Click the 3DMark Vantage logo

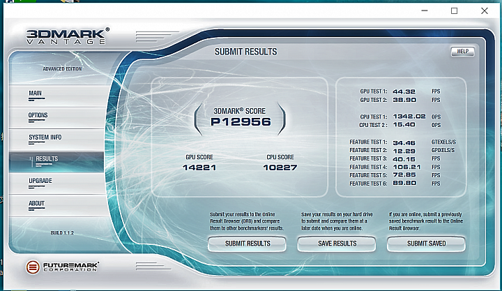pos(67,36)
